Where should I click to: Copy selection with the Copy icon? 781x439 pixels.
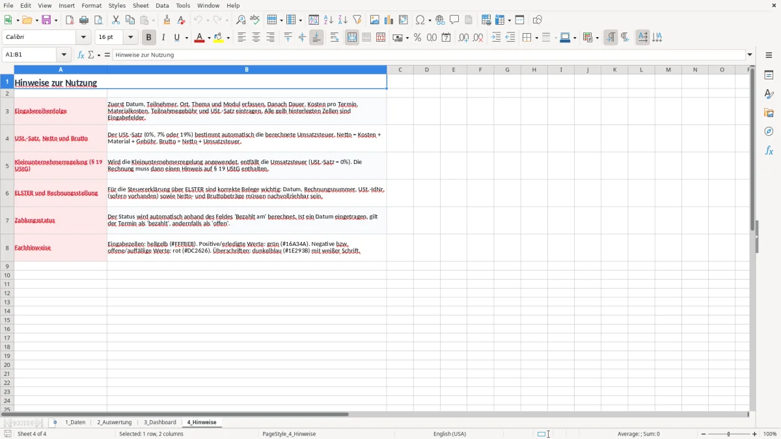[x=130, y=20]
